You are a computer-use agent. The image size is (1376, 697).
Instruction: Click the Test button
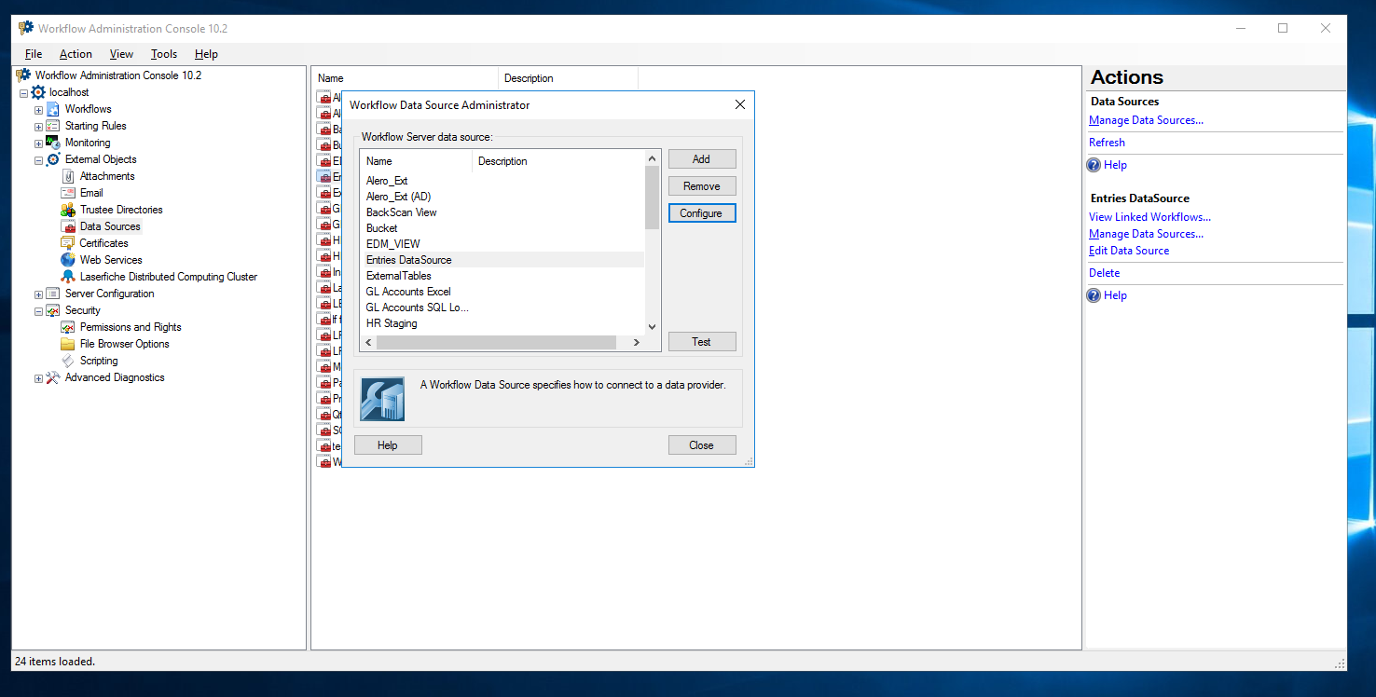pos(702,342)
